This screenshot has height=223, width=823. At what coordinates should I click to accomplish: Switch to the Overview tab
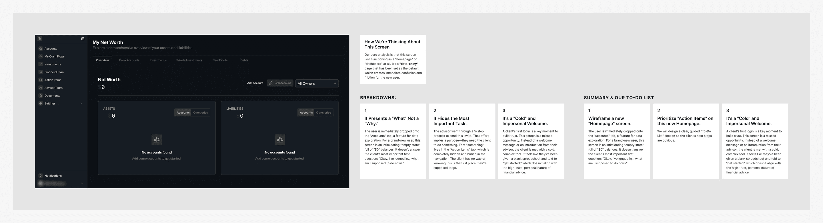pos(102,60)
